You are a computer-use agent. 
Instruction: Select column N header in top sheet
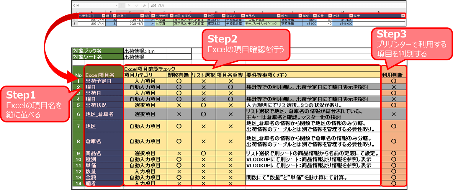click(x=379, y=12)
